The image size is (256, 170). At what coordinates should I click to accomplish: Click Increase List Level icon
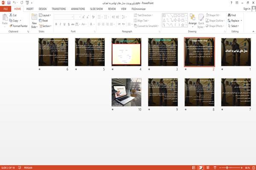[x=118, y=17]
